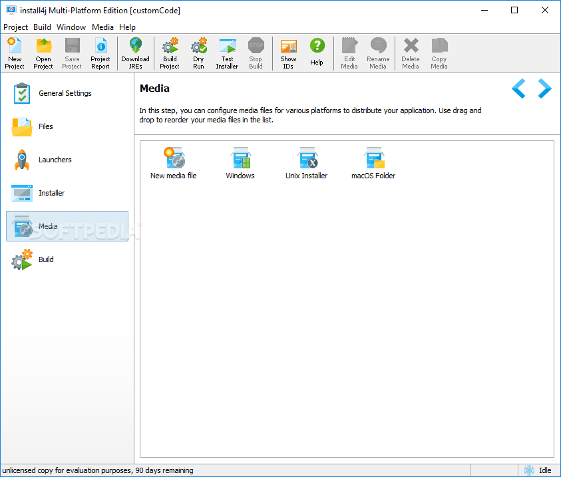Maximize the install4j window
This screenshot has height=477, width=561.
pos(514,10)
